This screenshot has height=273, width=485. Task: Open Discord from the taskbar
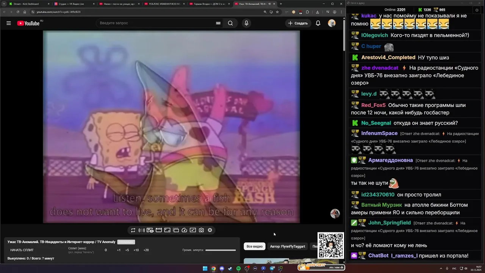tap(222, 268)
